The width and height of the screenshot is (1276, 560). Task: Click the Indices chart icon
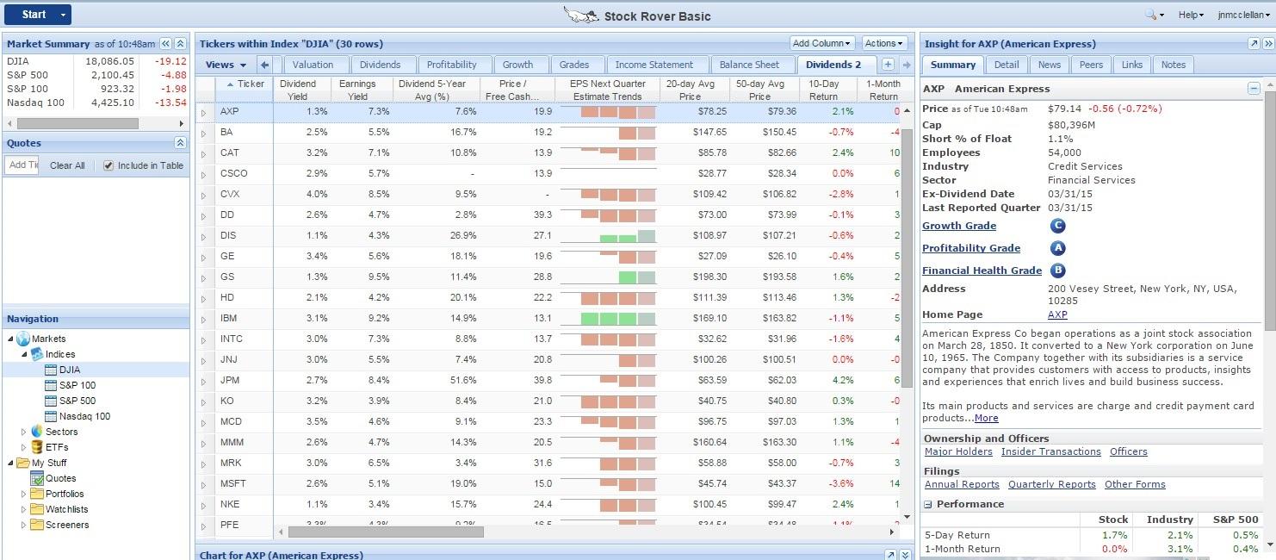click(x=38, y=354)
